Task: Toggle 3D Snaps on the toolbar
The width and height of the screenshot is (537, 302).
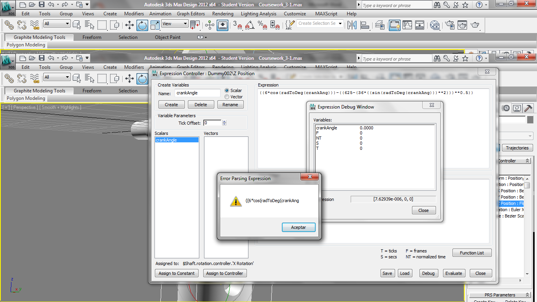Action: (237, 25)
